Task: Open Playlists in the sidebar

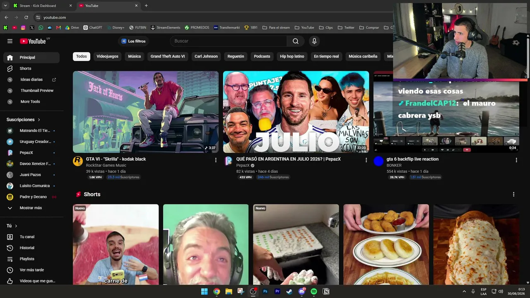Action: pos(31,259)
